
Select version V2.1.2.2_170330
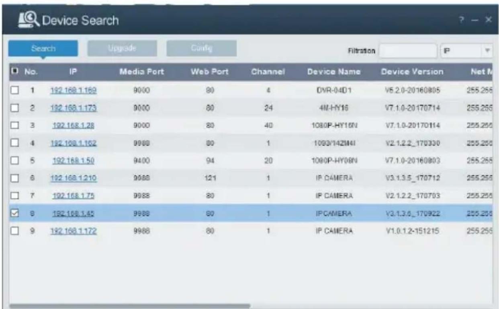click(x=412, y=143)
